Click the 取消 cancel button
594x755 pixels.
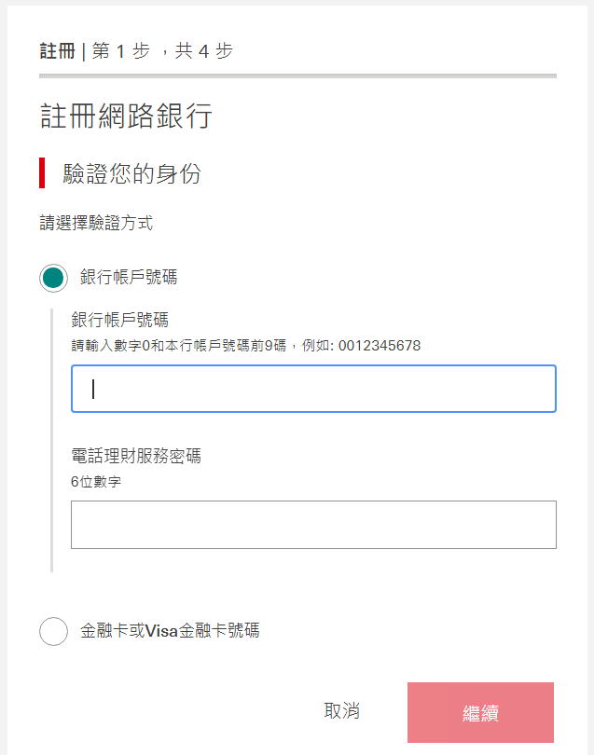[x=341, y=711]
